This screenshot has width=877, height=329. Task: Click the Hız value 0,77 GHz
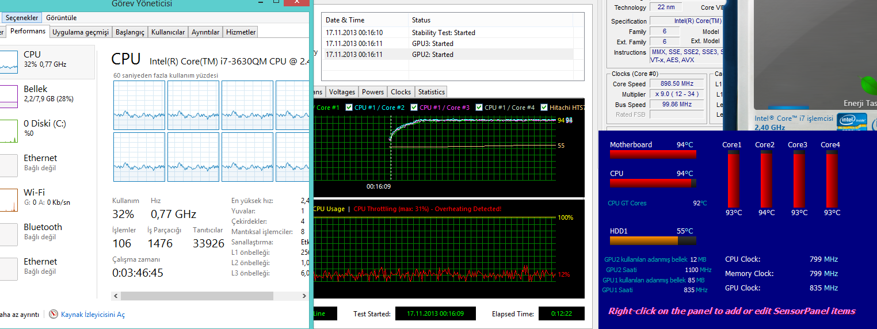[173, 214]
